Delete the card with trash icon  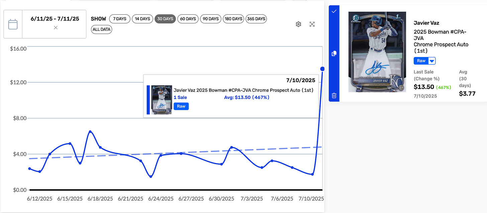coord(334,96)
